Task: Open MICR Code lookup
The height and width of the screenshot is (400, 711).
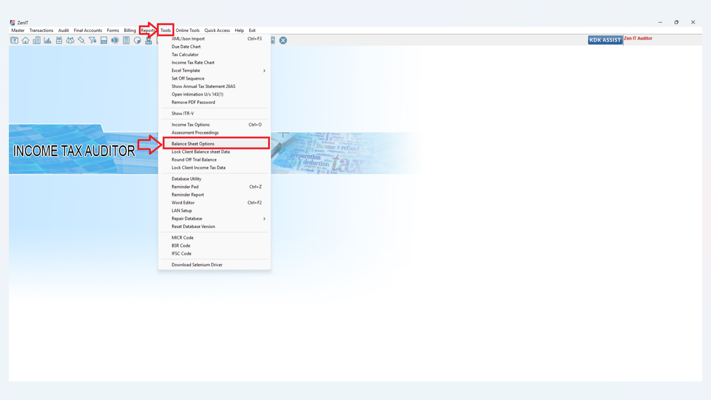Action: [x=214, y=238]
